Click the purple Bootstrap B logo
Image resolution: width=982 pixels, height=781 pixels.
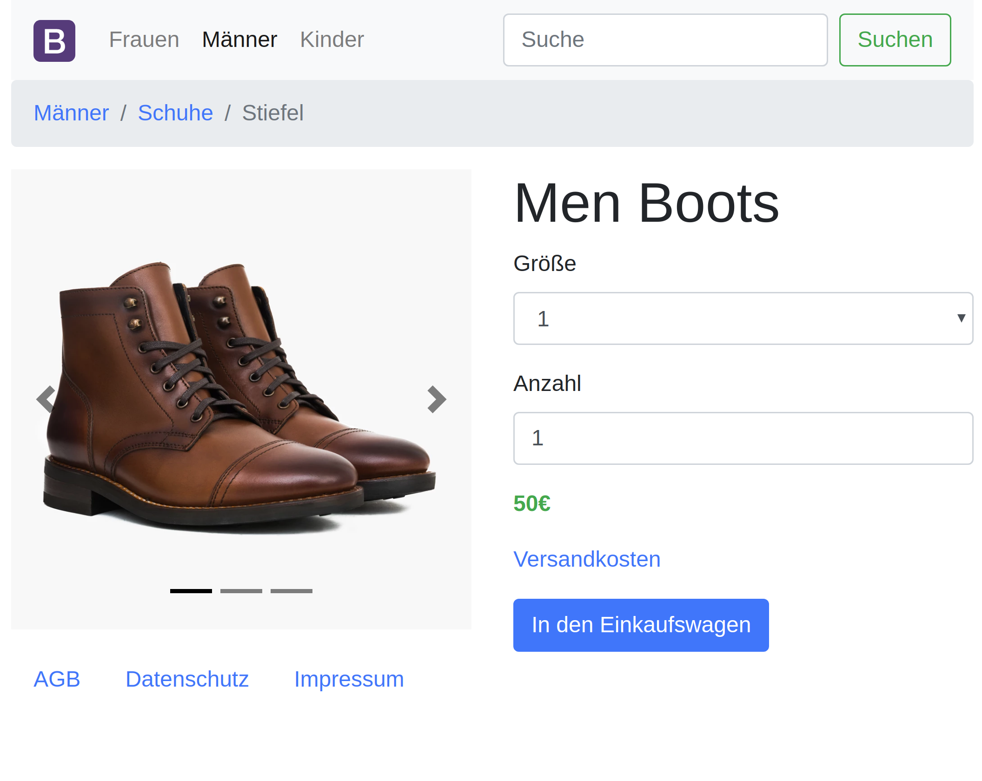tap(54, 40)
